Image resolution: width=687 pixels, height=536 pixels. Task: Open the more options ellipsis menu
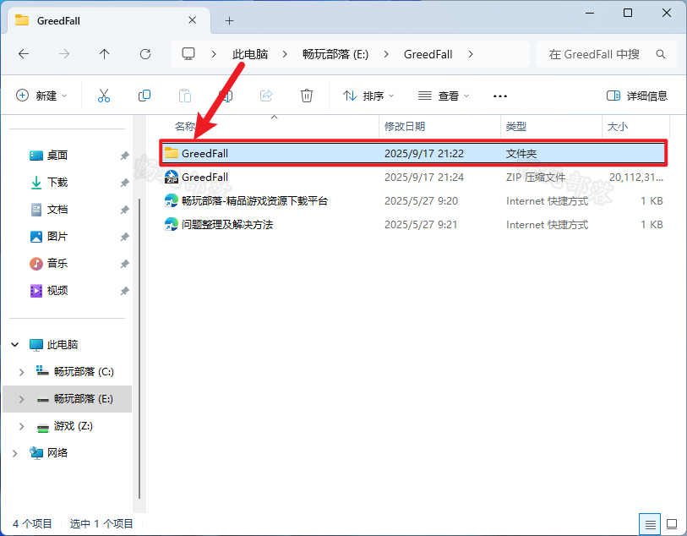click(500, 96)
